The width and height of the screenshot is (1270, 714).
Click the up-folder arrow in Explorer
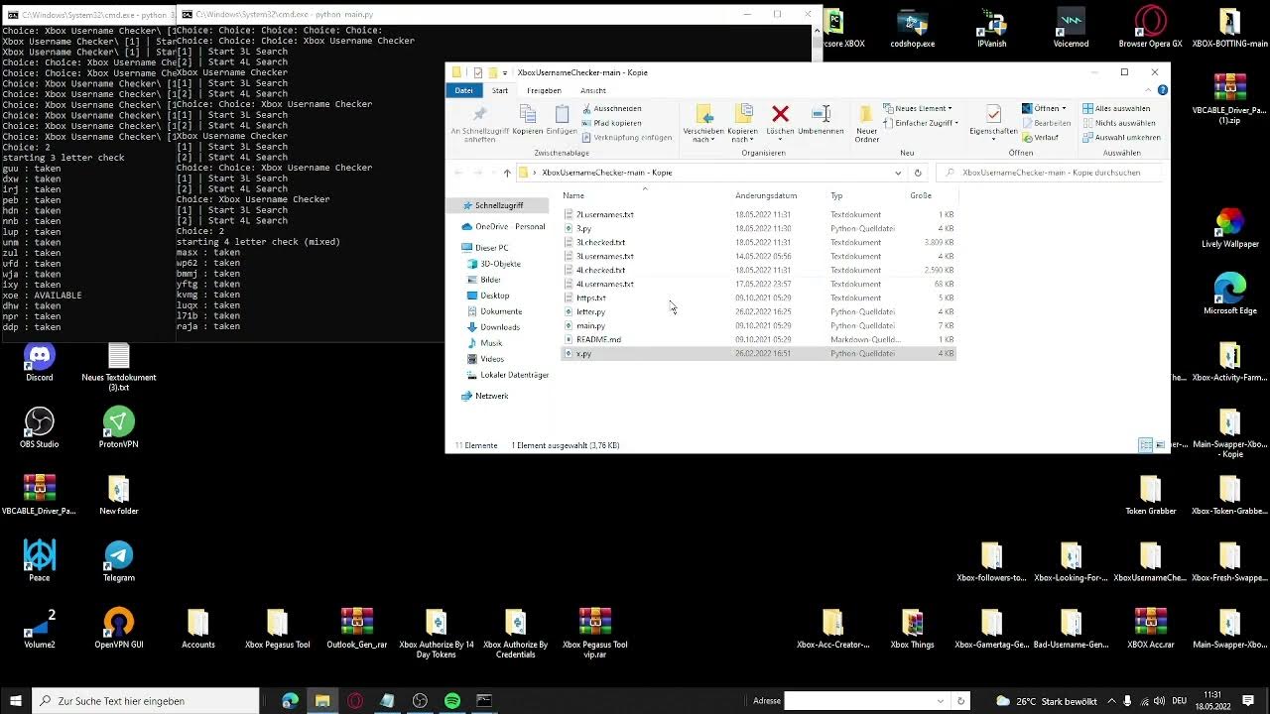pyautogui.click(x=507, y=173)
